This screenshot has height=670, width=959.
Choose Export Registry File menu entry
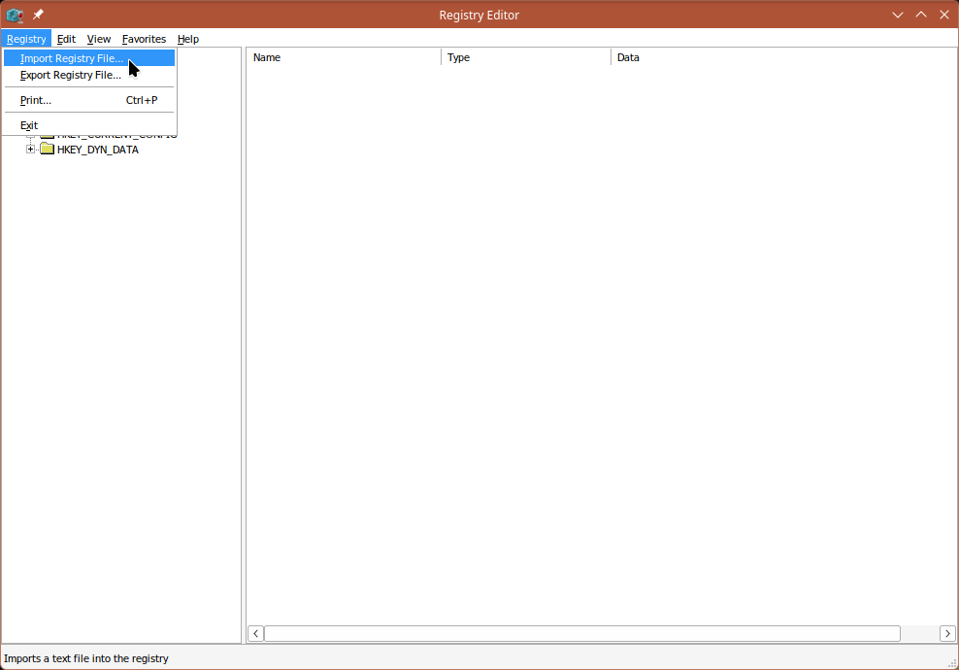coord(89,75)
